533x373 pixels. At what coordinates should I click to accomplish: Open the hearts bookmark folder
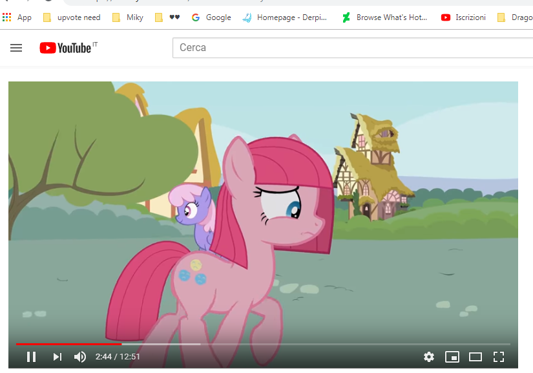pyautogui.click(x=167, y=17)
